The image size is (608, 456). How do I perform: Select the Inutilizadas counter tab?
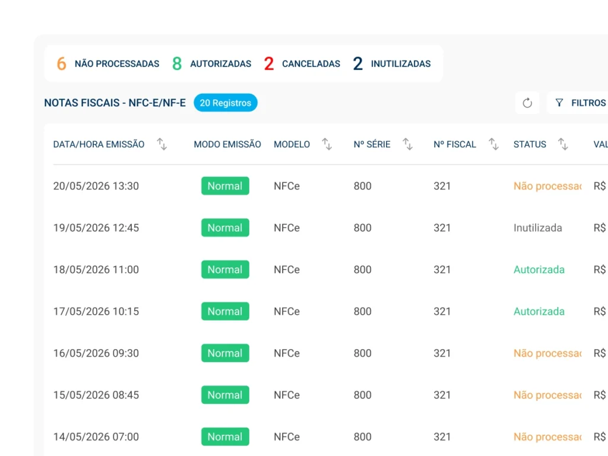[x=392, y=64]
